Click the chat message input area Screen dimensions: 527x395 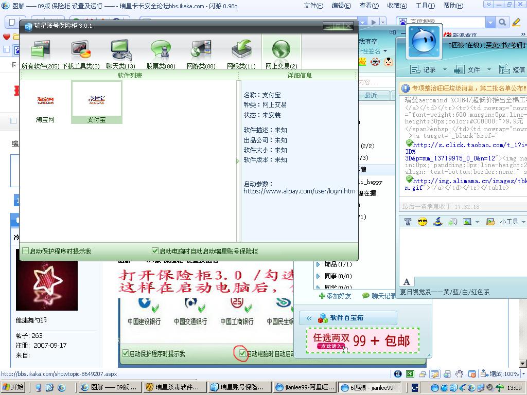click(x=463, y=252)
